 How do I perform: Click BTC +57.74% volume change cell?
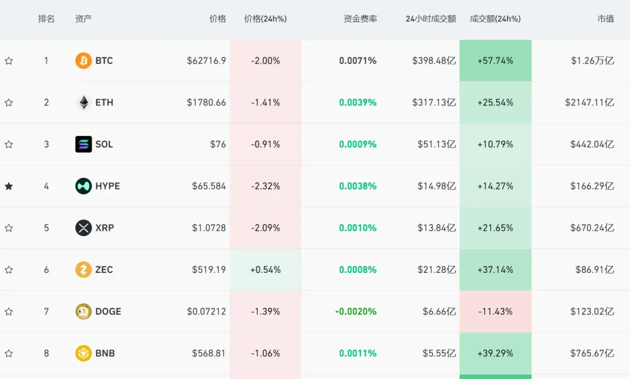[x=495, y=61]
